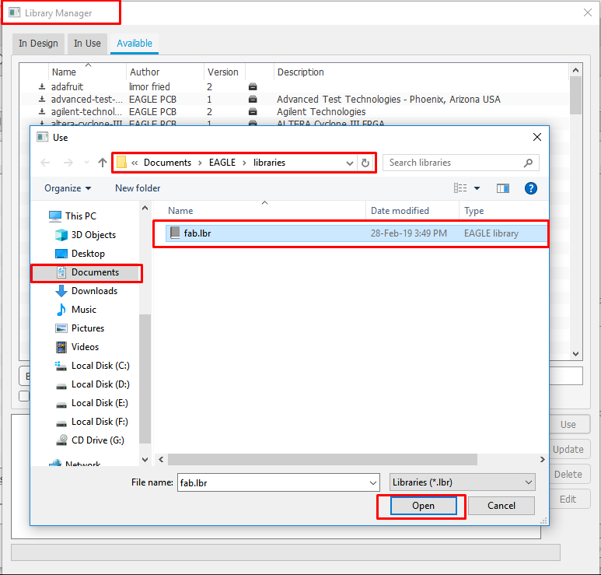
Task: Open 3D Objects folder
Action: tap(86, 235)
